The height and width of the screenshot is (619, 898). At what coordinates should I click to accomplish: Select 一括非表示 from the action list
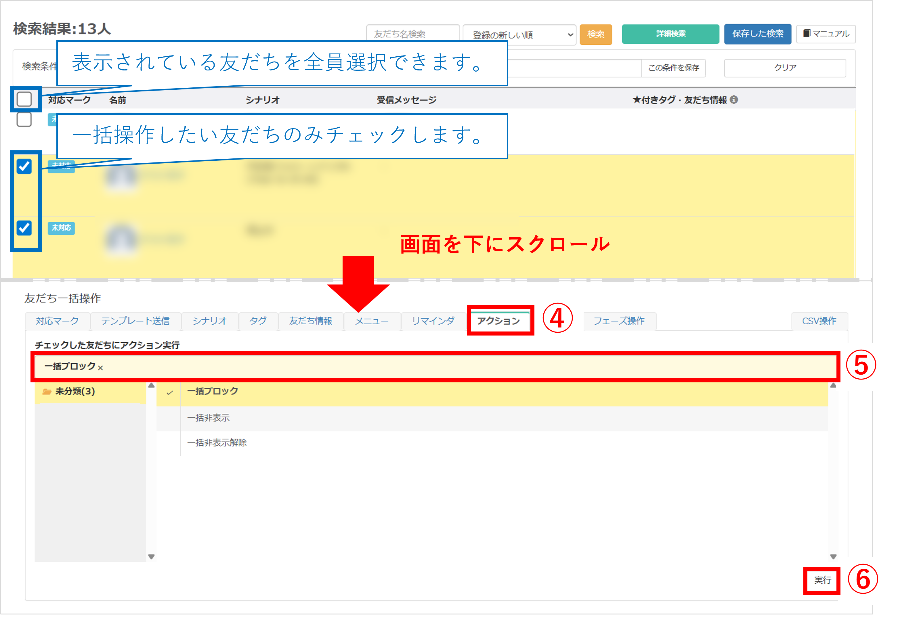tap(208, 418)
